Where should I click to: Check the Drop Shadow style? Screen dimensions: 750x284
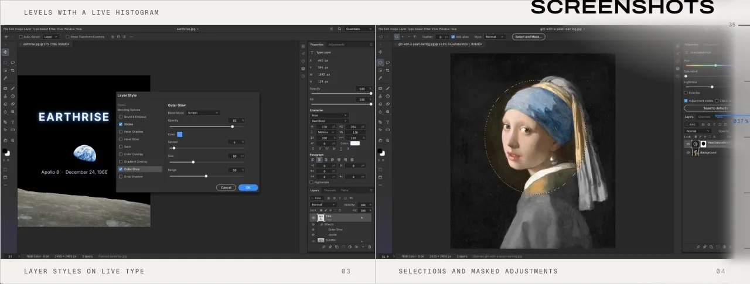click(x=121, y=176)
